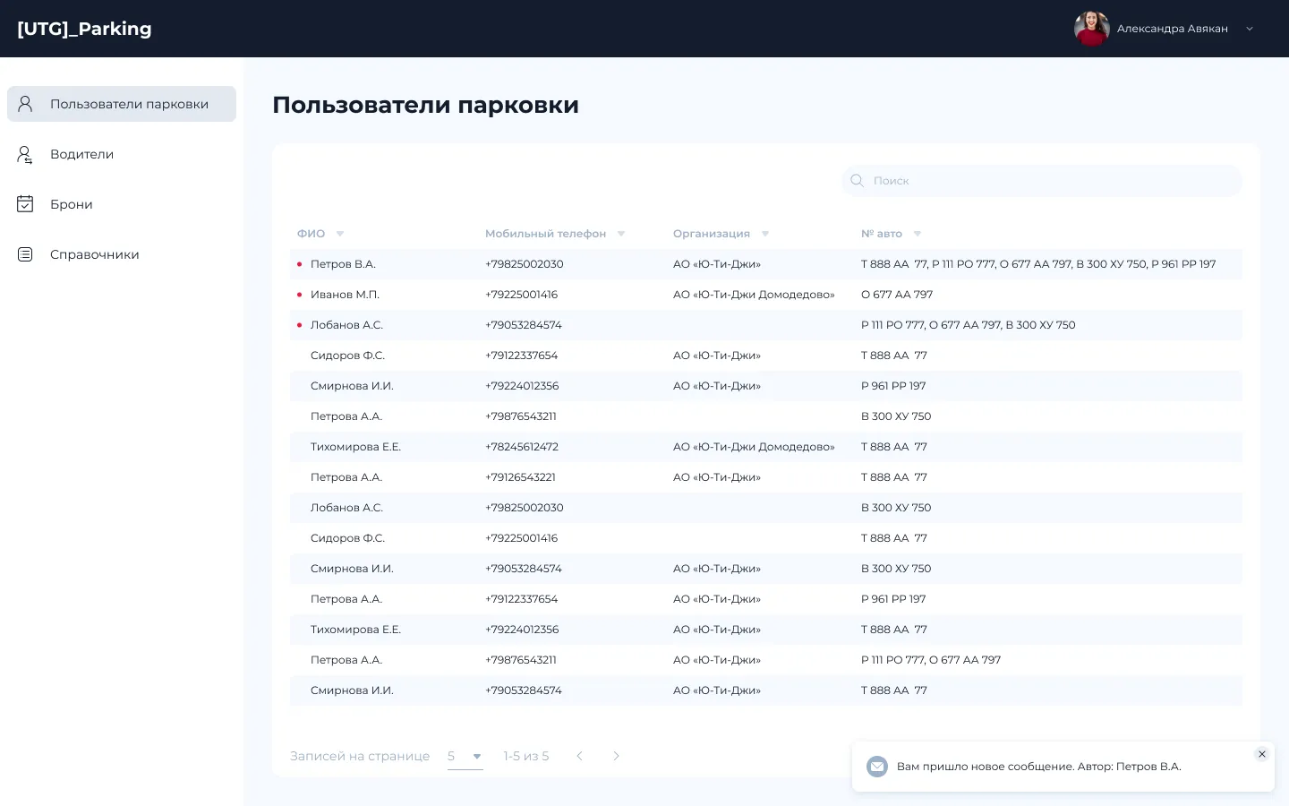This screenshot has width=1289, height=806.
Task: Click the envelope icon in the notification
Action: 877,767
